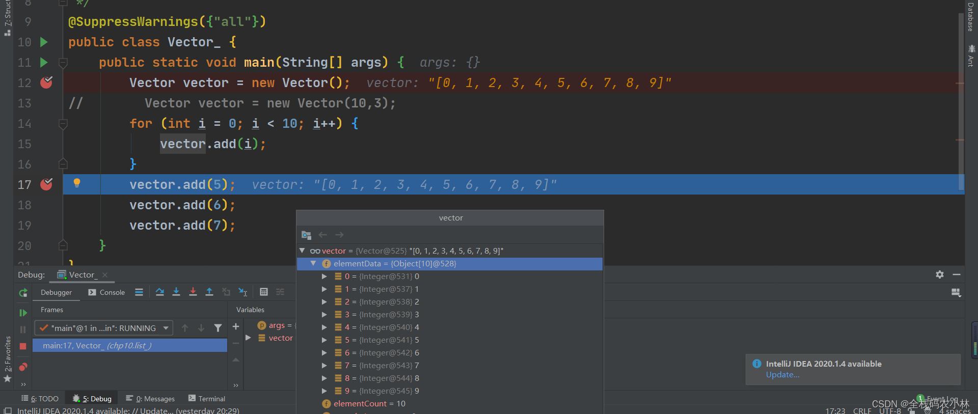
Task: Rerun the Vector_ debug session
Action: (23, 293)
